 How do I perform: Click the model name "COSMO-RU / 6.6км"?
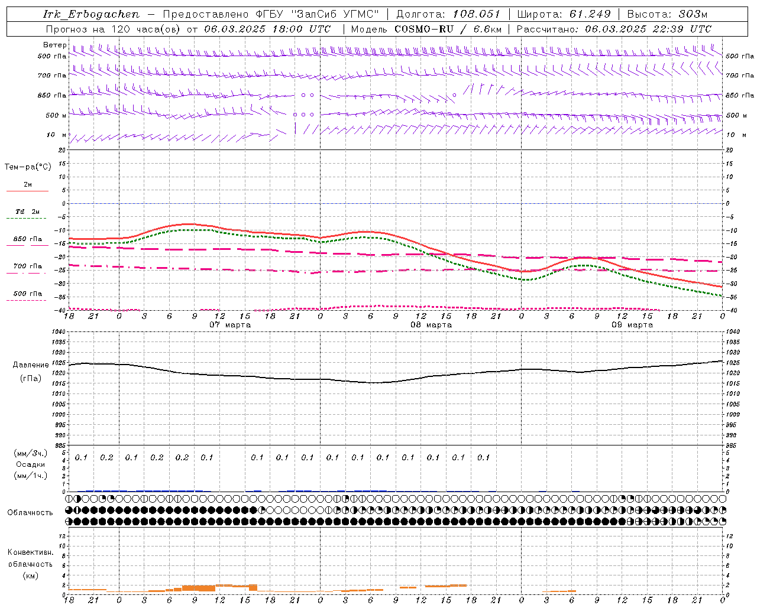(x=448, y=29)
